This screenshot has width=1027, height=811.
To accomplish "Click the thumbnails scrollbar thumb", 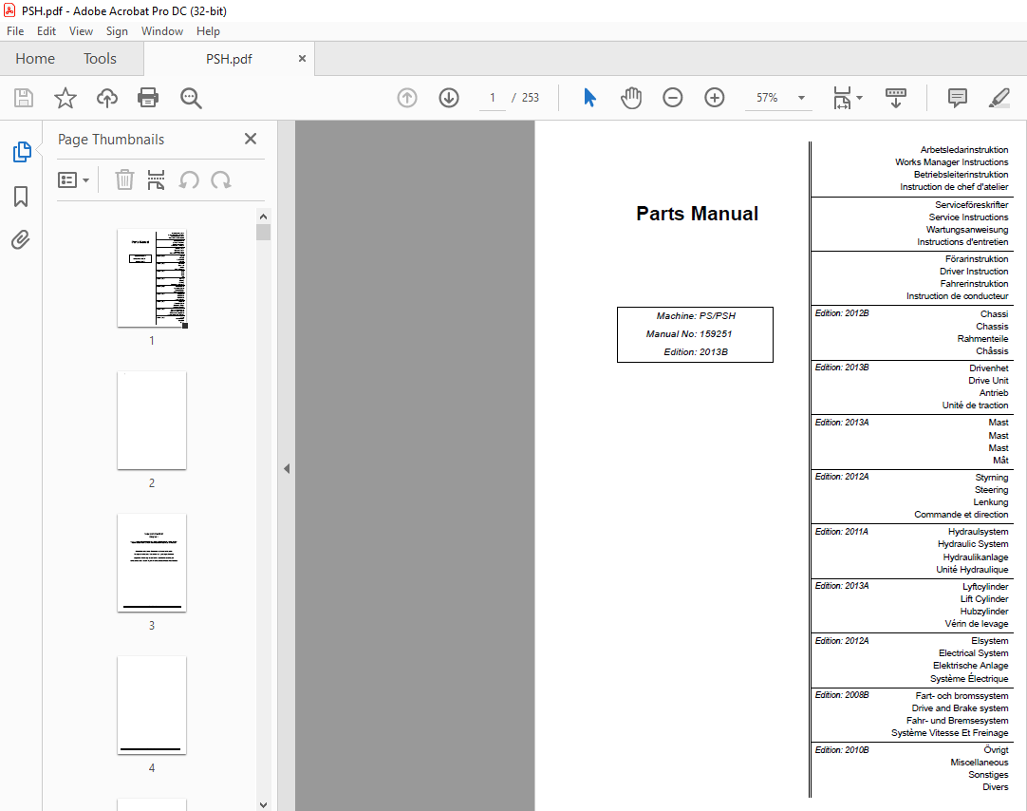I will click(x=263, y=232).
